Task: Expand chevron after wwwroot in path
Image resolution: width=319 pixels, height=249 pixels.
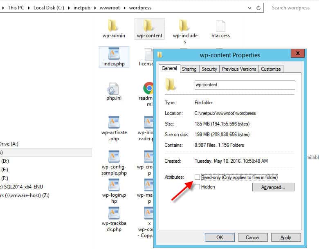Action: [x=124, y=8]
